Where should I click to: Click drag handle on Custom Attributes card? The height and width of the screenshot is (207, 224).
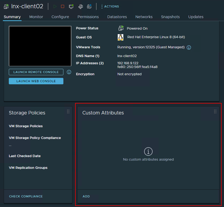[215, 112]
